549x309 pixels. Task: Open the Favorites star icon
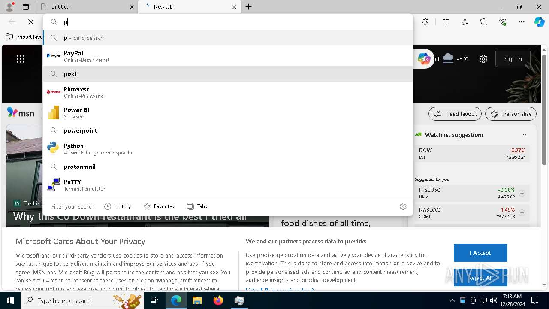point(465,22)
